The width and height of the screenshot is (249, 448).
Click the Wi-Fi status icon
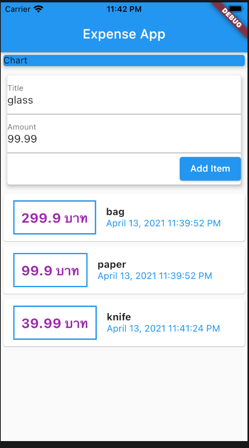[39, 9]
